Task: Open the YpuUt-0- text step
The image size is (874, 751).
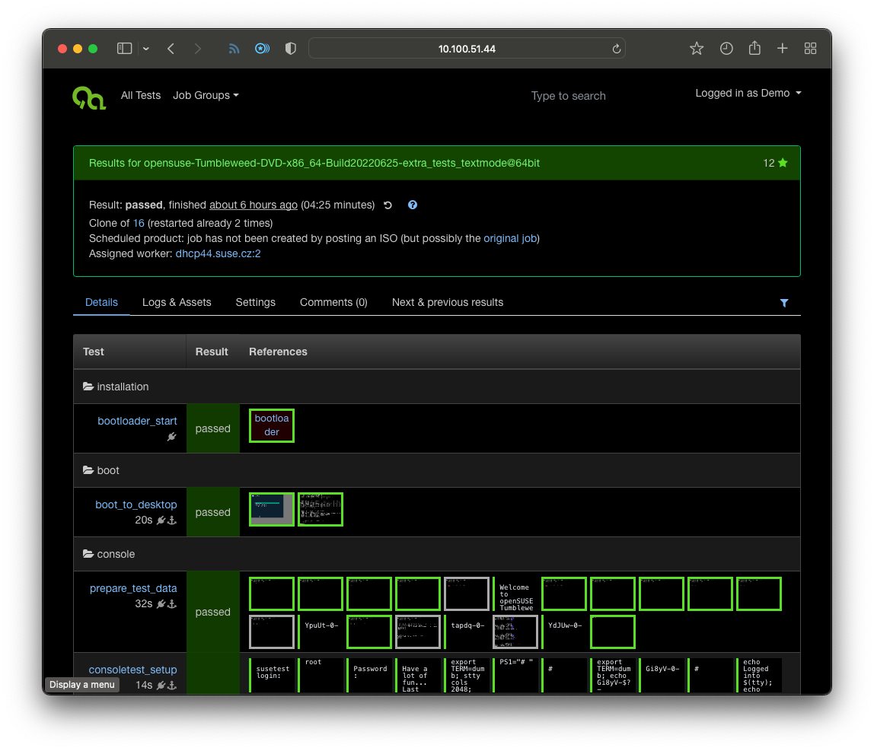Action: (x=321, y=632)
